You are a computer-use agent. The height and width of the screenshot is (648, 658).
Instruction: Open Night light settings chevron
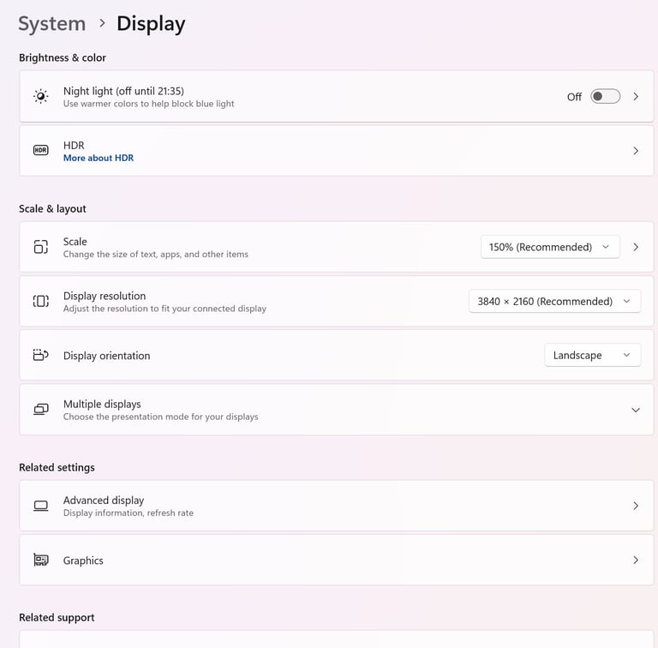[636, 97]
